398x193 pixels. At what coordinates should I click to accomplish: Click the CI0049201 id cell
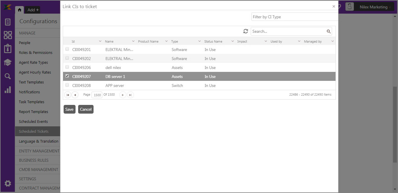pos(82,50)
